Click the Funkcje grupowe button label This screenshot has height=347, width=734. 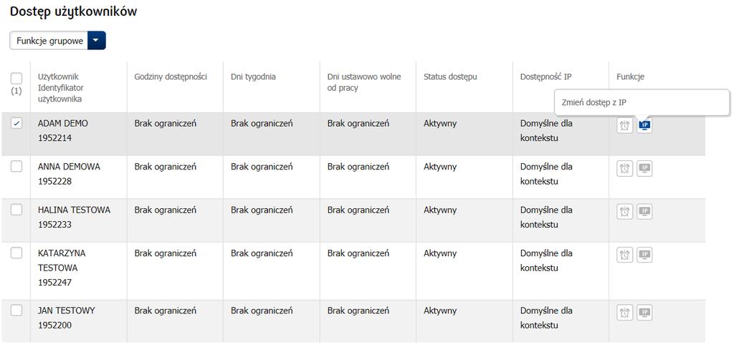pos(49,41)
